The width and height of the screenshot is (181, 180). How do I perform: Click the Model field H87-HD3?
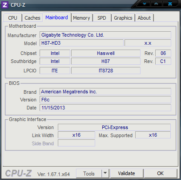tap(81, 43)
